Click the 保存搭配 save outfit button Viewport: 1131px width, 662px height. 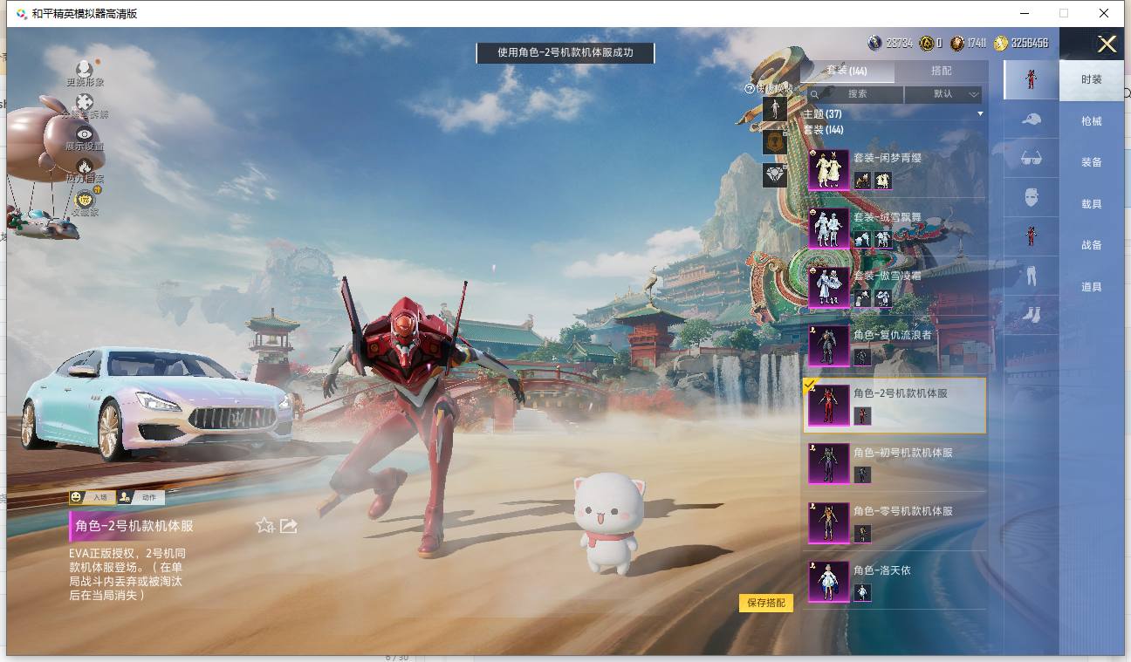[766, 603]
